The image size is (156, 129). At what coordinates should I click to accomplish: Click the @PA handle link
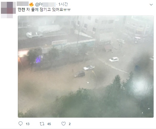pyautogui.click(x=45, y=4)
